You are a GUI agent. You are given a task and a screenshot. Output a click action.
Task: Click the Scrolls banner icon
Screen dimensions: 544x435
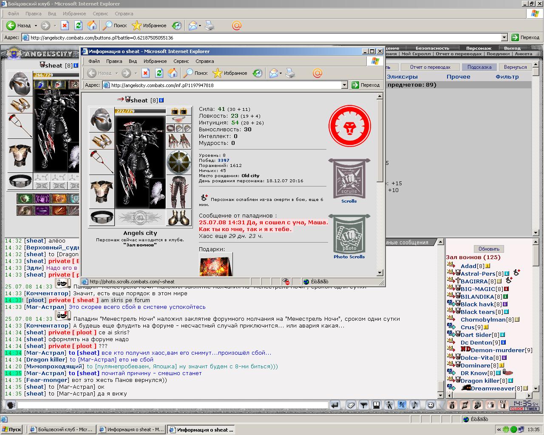pyautogui.click(x=349, y=178)
